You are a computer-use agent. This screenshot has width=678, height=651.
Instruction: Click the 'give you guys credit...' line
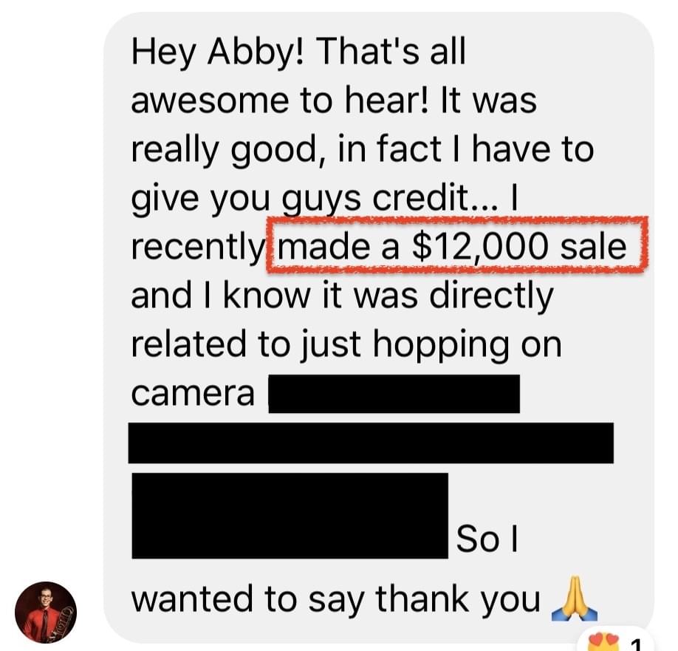324,200
